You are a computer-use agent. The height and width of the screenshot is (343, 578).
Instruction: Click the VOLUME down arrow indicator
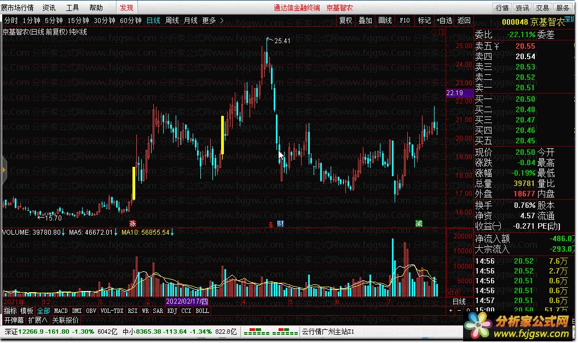tap(63, 232)
